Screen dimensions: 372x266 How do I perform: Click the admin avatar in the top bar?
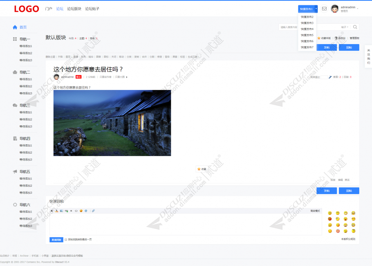coord(335,9)
